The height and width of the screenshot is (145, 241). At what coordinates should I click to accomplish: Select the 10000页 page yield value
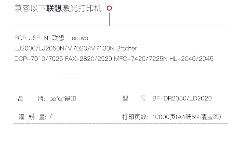[x=164, y=117]
